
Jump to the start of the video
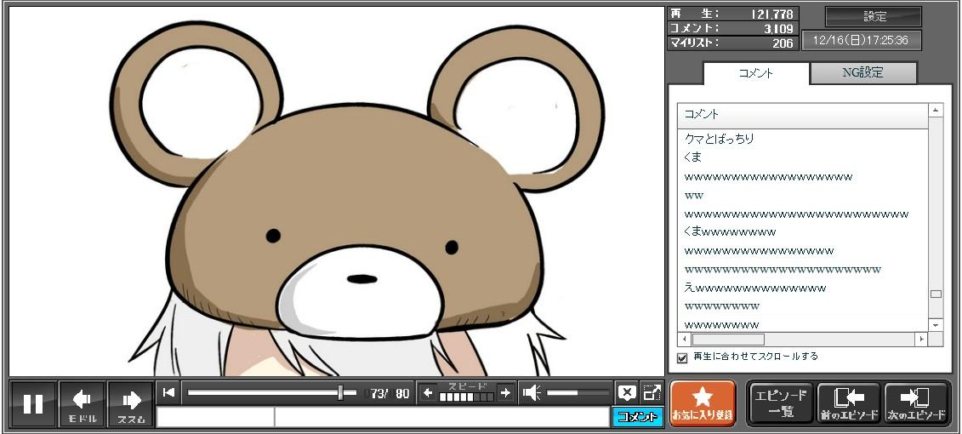169,392
